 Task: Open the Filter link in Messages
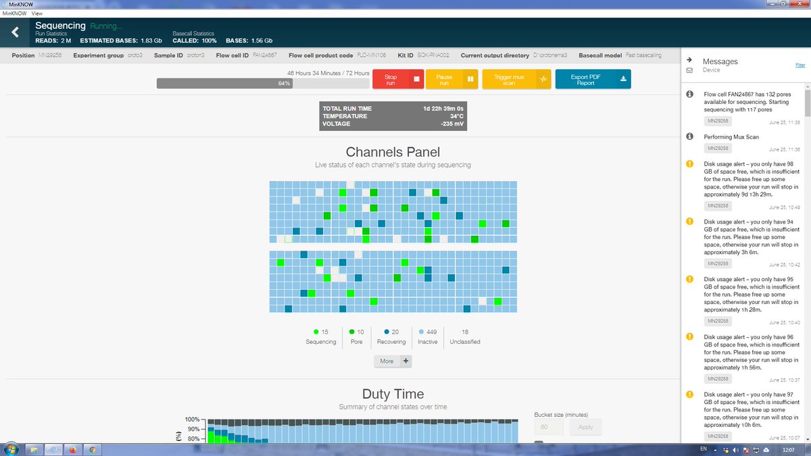point(800,66)
